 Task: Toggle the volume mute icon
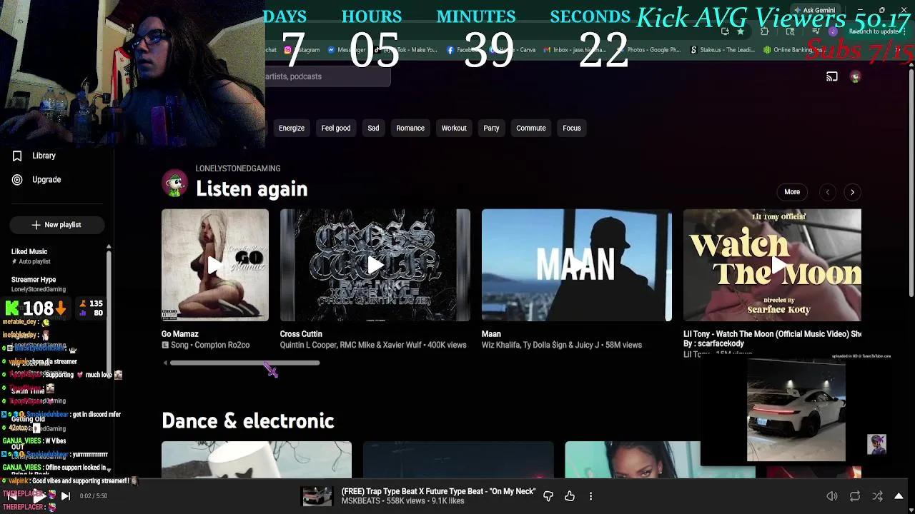(832, 496)
